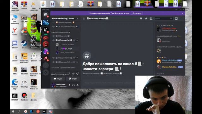Dismiss the streamer mode banner
Screen dimensions: 202x114
pos(182,13)
